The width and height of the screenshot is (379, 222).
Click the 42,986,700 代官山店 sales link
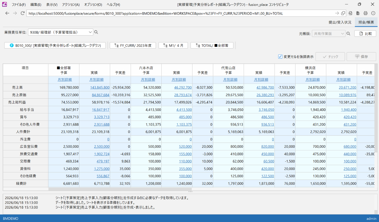265,88
